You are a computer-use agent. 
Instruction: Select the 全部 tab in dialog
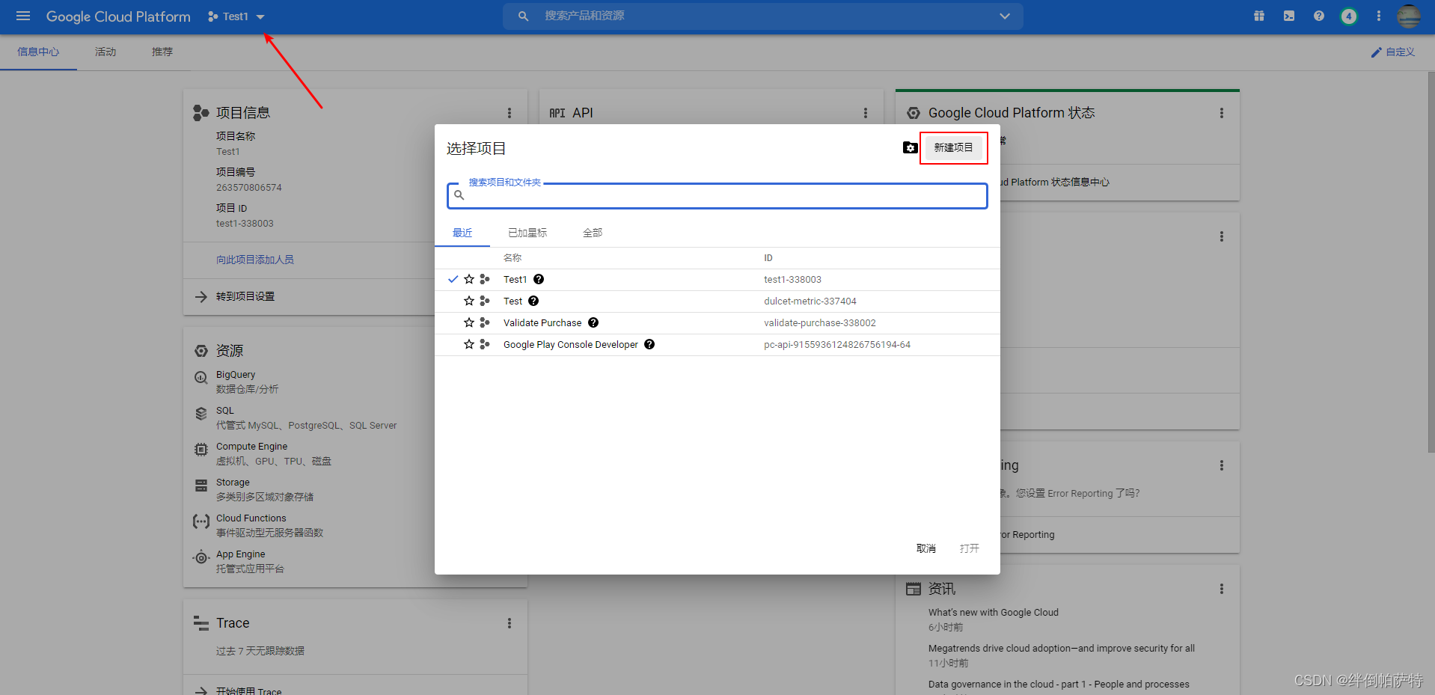click(x=593, y=233)
